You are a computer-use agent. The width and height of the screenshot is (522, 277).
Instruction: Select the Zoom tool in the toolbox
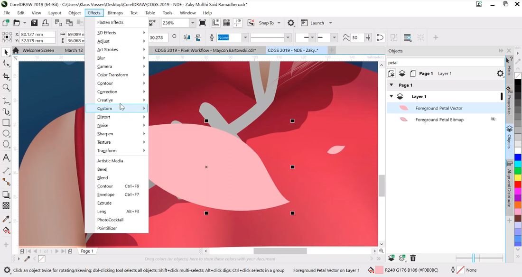[x=6, y=87]
